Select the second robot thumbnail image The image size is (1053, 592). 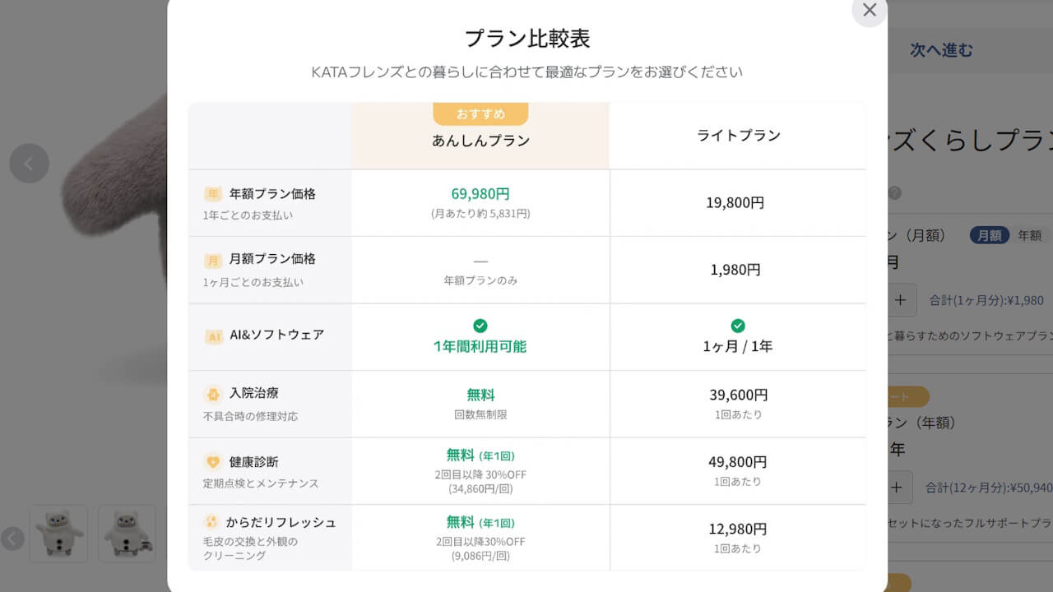[127, 534]
